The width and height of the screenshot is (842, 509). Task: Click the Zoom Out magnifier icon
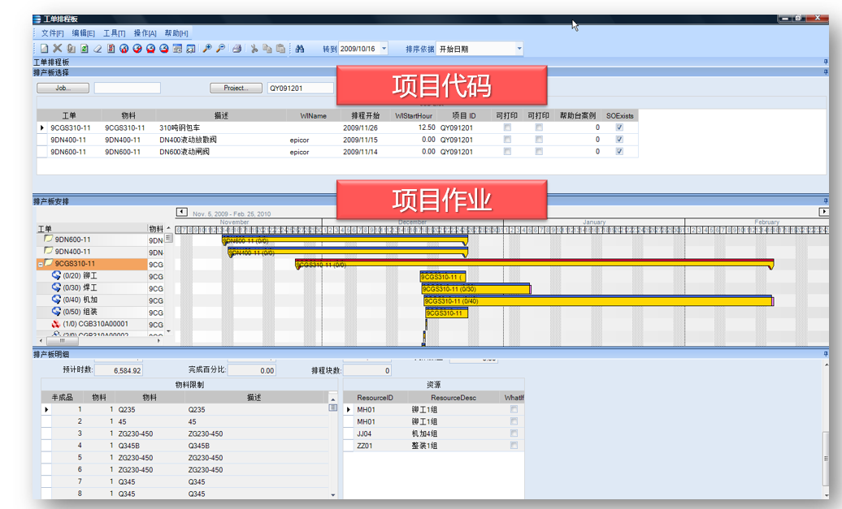(x=220, y=49)
